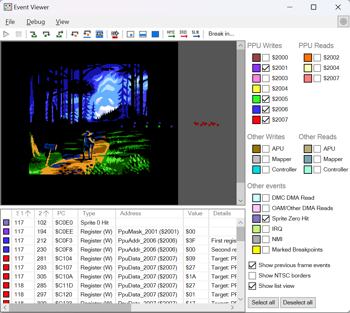The width and height of the screenshot is (350, 313).
Task: Open the View menu
Action: tap(62, 22)
